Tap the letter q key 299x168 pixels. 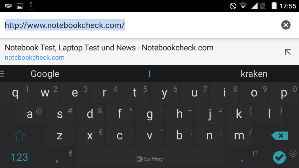[x=15, y=93]
